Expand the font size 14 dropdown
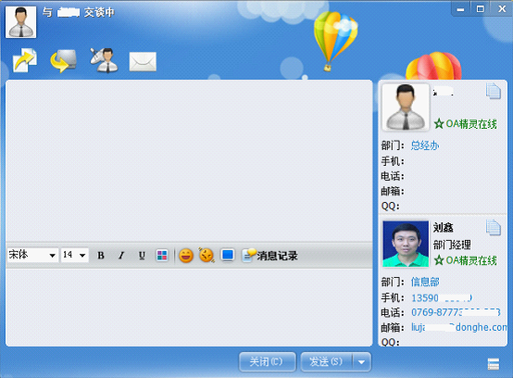Screen dimensions: 513x378 (x=82, y=256)
